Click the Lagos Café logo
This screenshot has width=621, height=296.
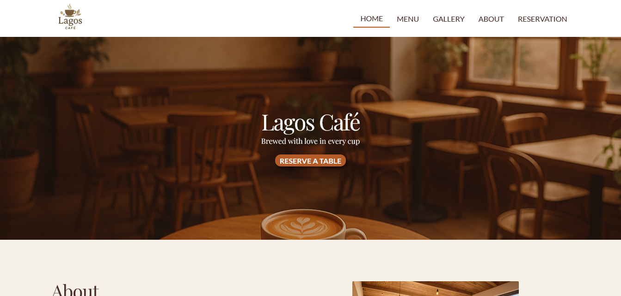click(70, 17)
